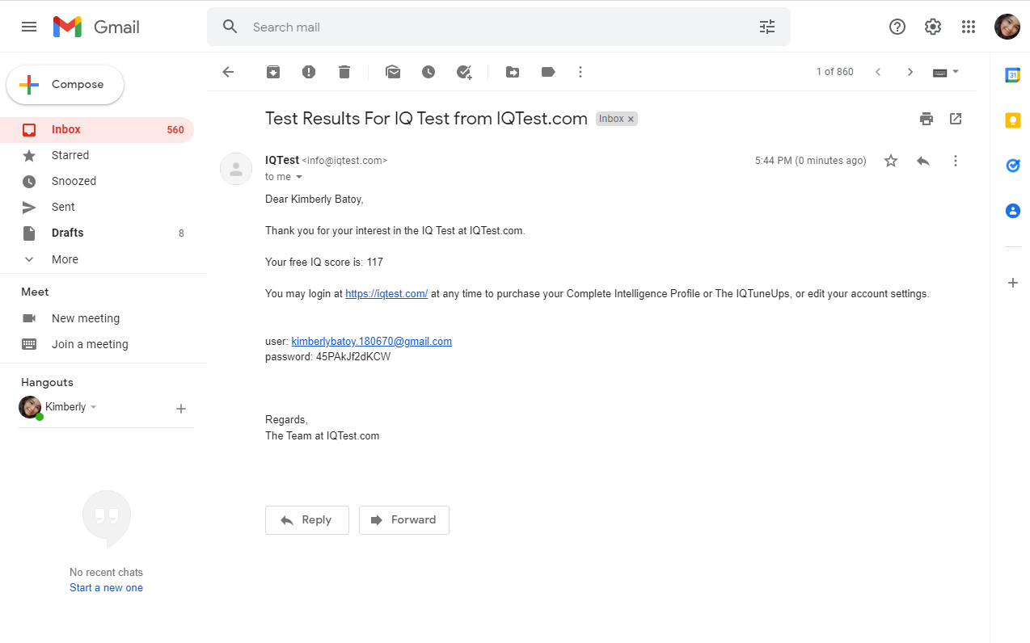The image size is (1030, 643).
Task: Open the https://iqtest.com/ link
Action: coord(386,293)
